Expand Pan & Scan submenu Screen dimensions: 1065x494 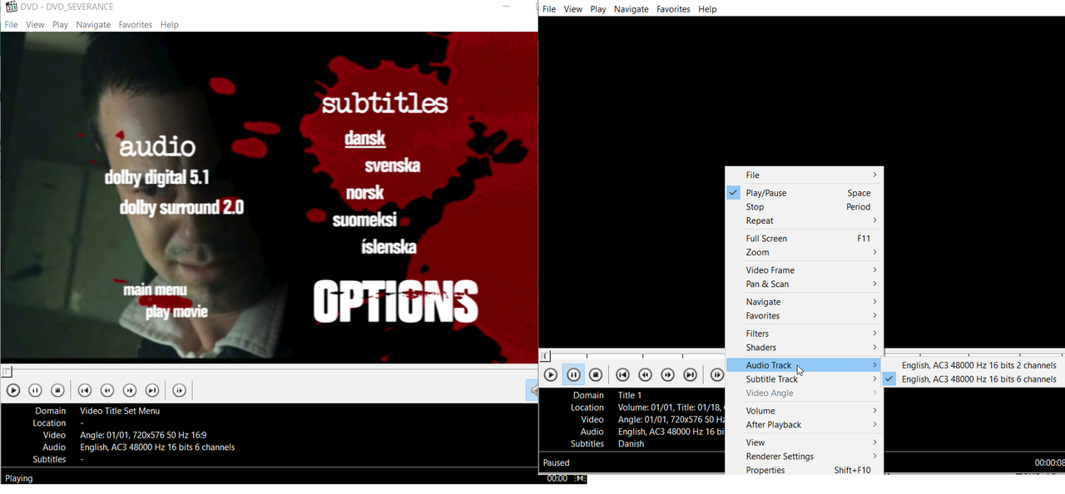804,284
